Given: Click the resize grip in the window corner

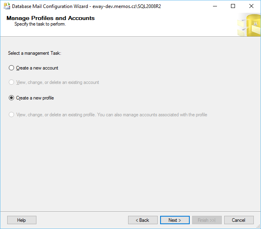Looking at the screenshot, I should coord(258,226).
